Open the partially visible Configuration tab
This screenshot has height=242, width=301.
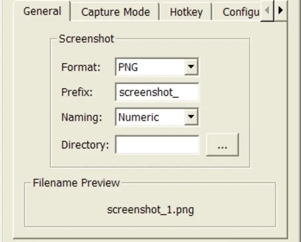tap(241, 12)
